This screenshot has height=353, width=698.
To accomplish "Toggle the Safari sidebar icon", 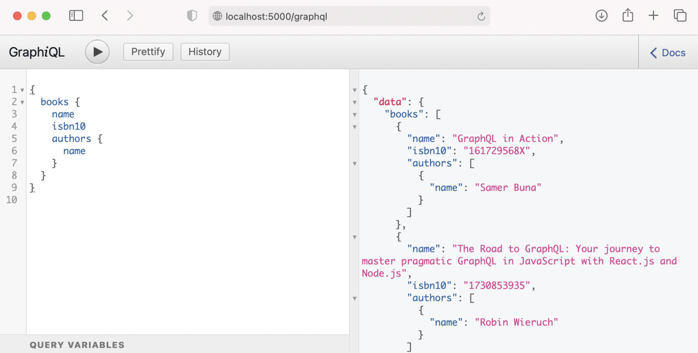I will click(x=76, y=16).
